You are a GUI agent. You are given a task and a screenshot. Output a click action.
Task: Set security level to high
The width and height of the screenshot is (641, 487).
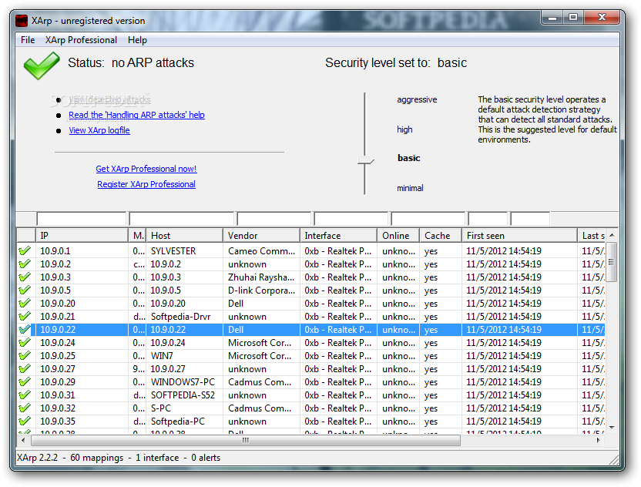pyautogui.click(x=404, y=129)
